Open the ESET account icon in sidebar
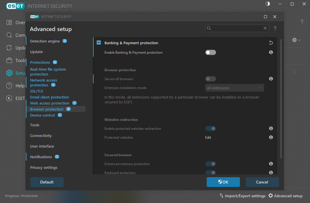310x203 pixels. click(9, 98)
